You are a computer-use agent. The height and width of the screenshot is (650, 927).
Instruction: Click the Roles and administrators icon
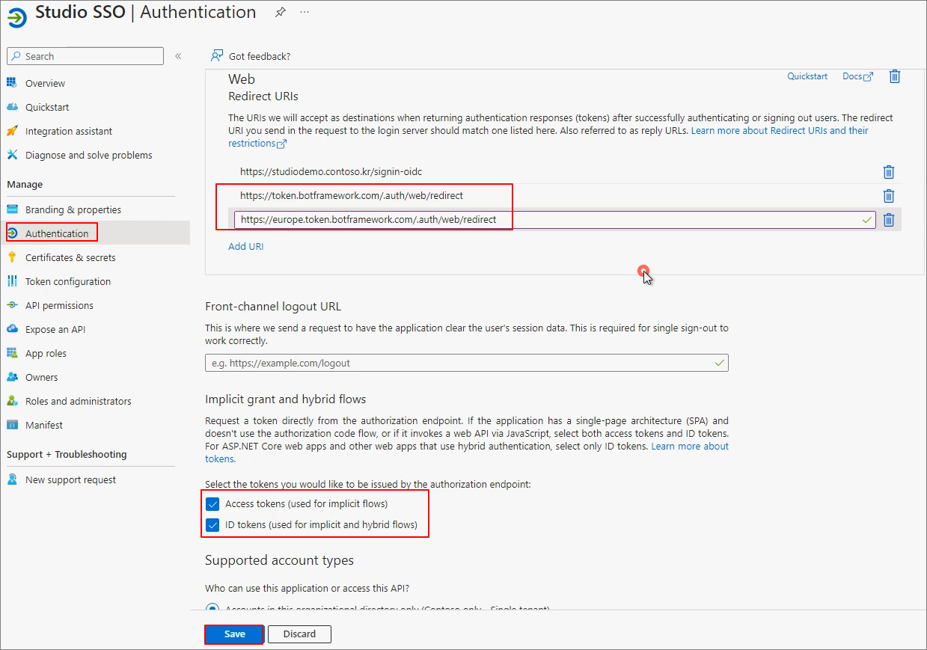(x=12, y=401)
